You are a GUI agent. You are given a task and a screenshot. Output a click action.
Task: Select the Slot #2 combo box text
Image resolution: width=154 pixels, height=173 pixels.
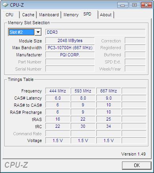22,32
